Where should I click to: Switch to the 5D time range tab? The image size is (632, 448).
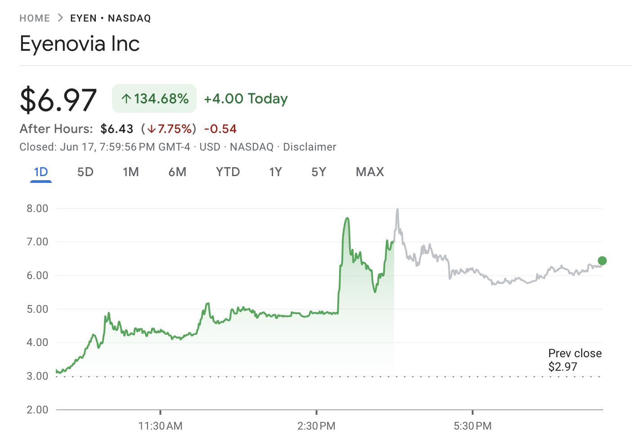(85, 172)
